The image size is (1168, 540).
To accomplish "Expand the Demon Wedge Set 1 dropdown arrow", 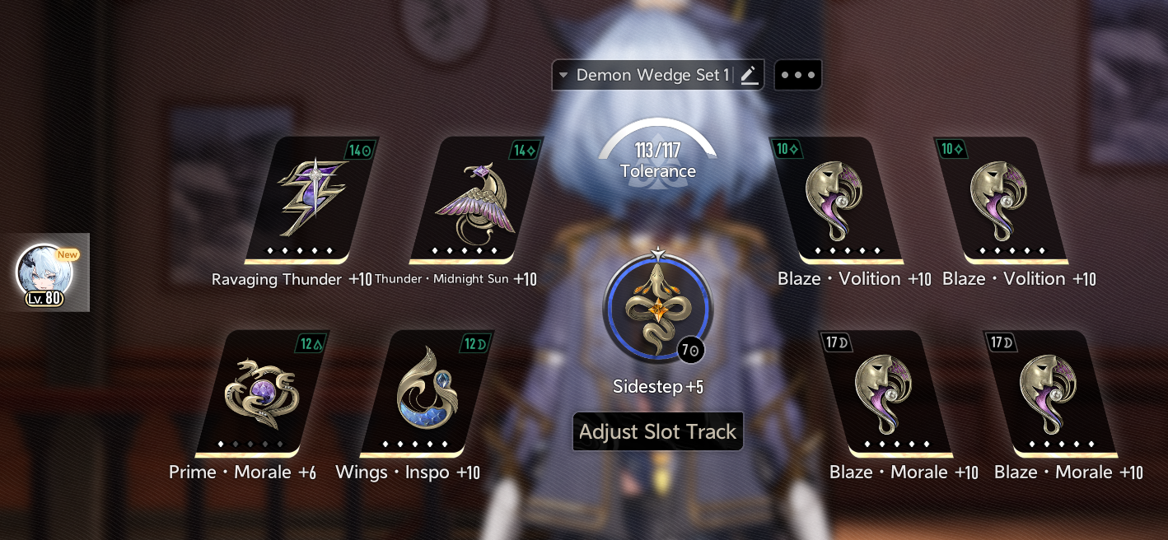I will [x=563, y=75].
